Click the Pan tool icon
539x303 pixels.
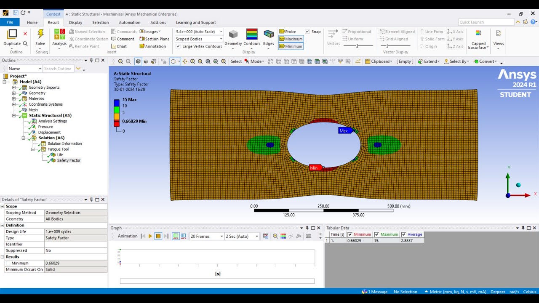(185, 61)
